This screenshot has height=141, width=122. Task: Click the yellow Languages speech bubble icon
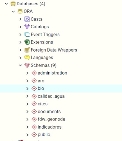[x=27, y=58]
